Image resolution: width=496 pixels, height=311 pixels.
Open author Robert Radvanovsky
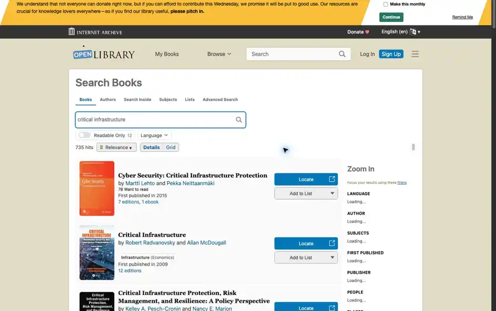click(150, 243)
